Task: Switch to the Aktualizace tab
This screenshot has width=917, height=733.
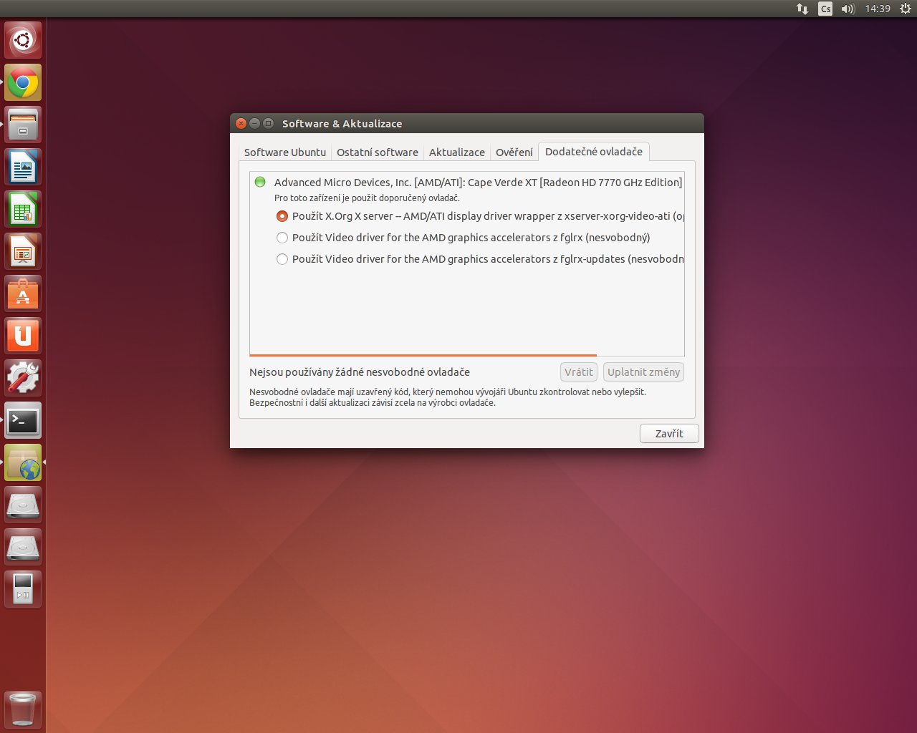Action: [x=457, y=152]
